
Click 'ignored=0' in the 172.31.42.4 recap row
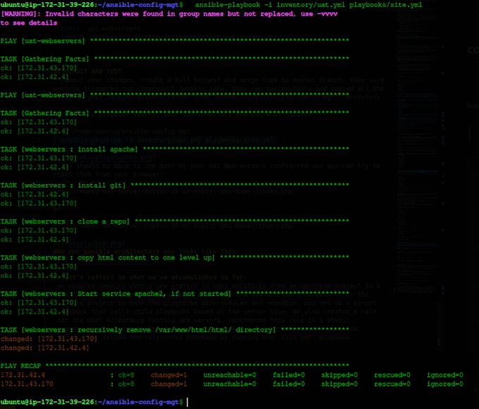[x=444, y=375]
